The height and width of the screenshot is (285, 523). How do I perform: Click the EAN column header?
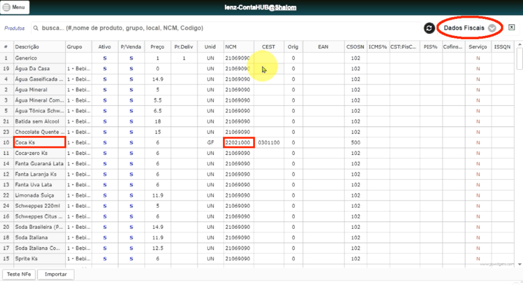[x=323, y=47]
